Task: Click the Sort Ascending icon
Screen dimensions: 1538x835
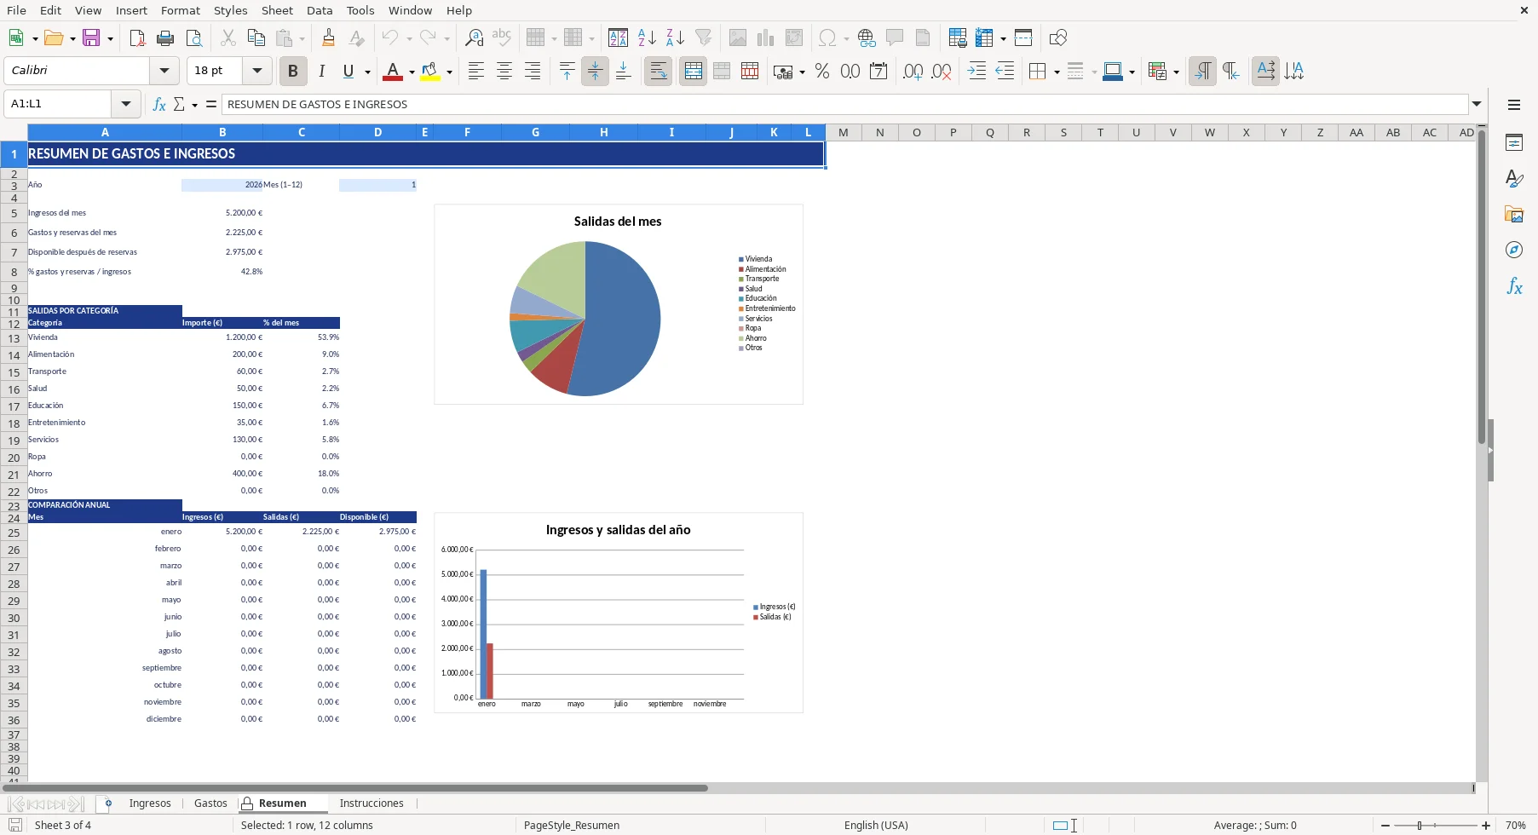Action: point(647,37)
